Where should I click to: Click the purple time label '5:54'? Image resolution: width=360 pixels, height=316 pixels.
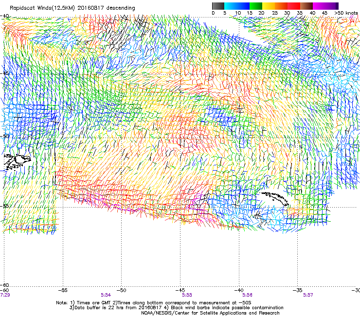(106, 295)
